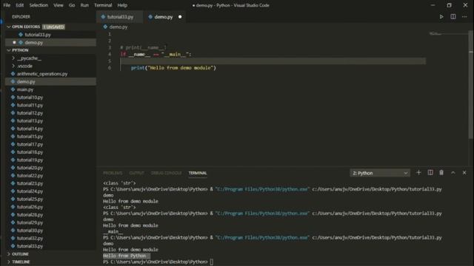This screenshot has width=474, height=266.
Task: Click the unsaved dot on the demo.py tab
Action: tap(180, 17)
